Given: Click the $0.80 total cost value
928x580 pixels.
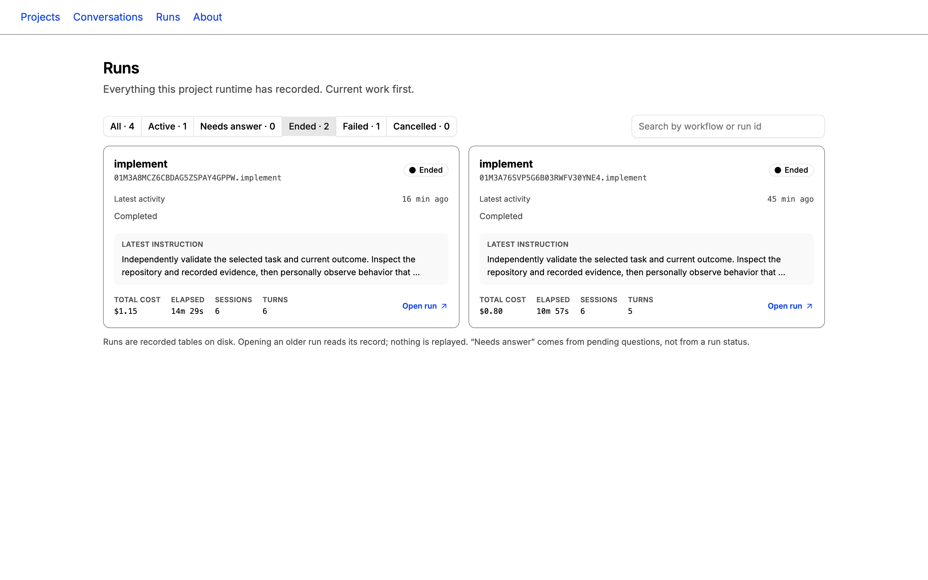Looking at the screenshot, I should 491,311.
